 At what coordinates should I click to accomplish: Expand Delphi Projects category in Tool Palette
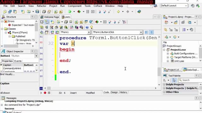[164, 84]
